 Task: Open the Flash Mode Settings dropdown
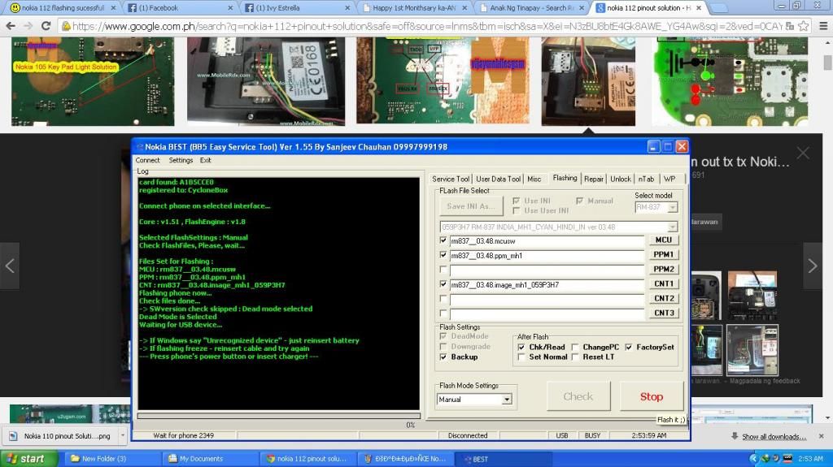(x=507, y=400)
